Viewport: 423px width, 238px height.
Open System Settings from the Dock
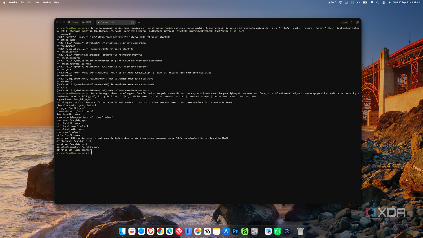click(254, 231)
